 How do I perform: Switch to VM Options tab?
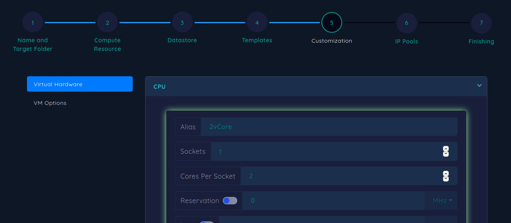tap(50, 103)
